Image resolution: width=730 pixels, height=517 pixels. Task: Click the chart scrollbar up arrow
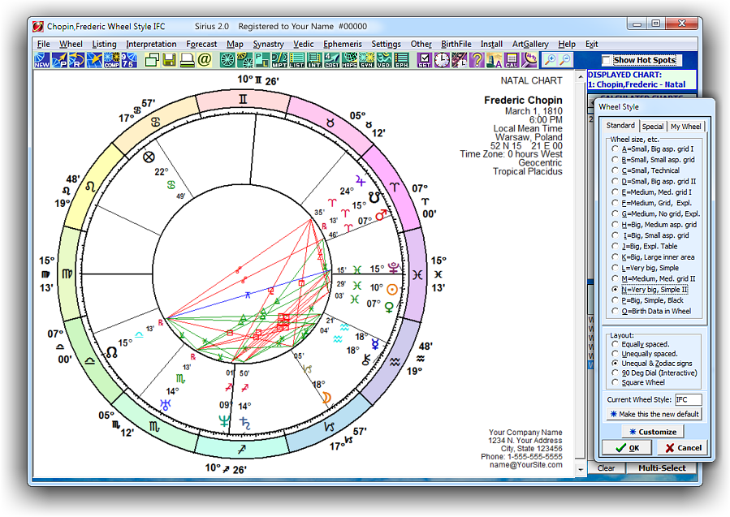click(x=580, y=77)
